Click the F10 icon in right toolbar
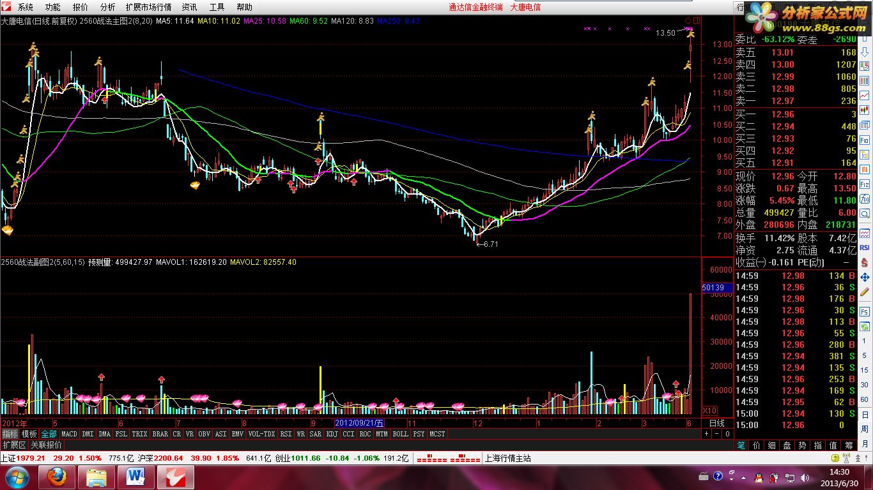873x490 pixels. (865, 140)
